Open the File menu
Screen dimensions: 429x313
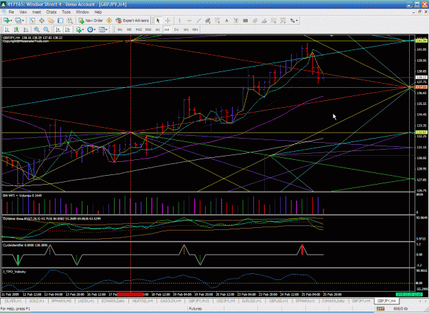coord(11,12)
